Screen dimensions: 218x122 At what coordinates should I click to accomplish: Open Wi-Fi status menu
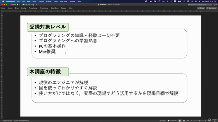[184, 1]
